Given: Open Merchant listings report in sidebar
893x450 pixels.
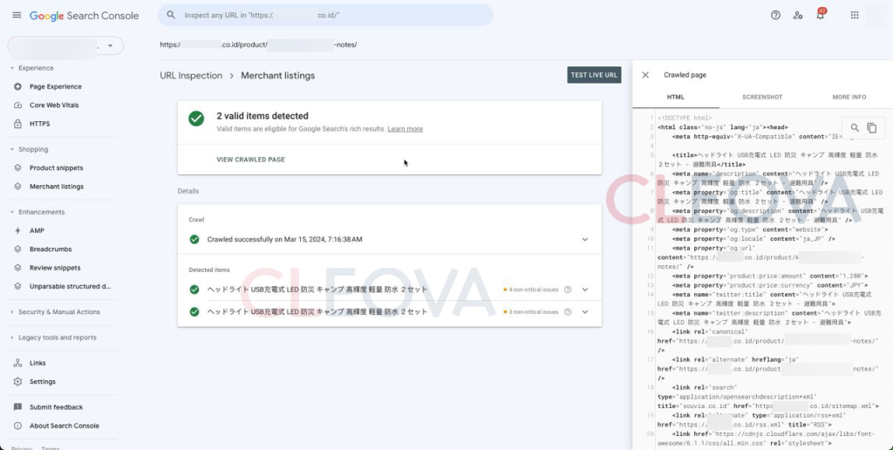Looking at the screenshot, I should pyautogui.click(x=57, y=187).
